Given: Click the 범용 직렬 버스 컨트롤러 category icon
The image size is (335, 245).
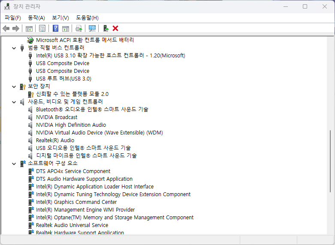Looking at the screenshot, I should [x=22, y=48].
